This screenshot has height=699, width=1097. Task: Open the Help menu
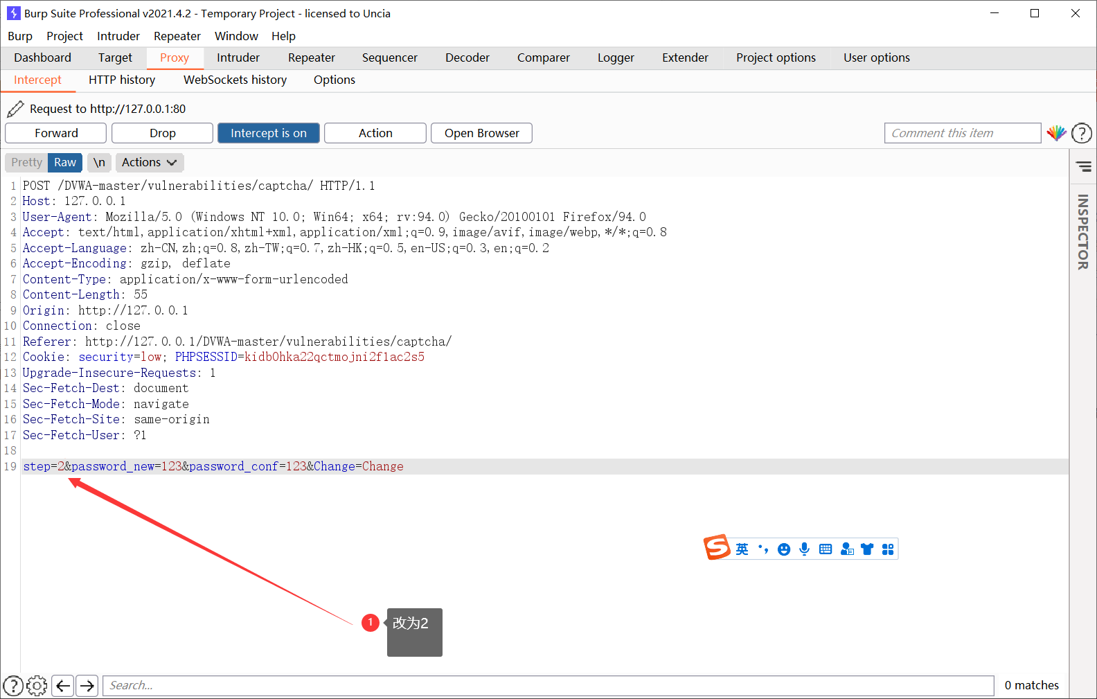pos(283,36)
